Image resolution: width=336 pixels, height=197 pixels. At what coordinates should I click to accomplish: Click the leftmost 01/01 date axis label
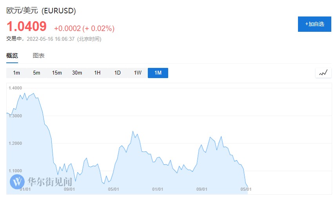(x=25, y=189)
